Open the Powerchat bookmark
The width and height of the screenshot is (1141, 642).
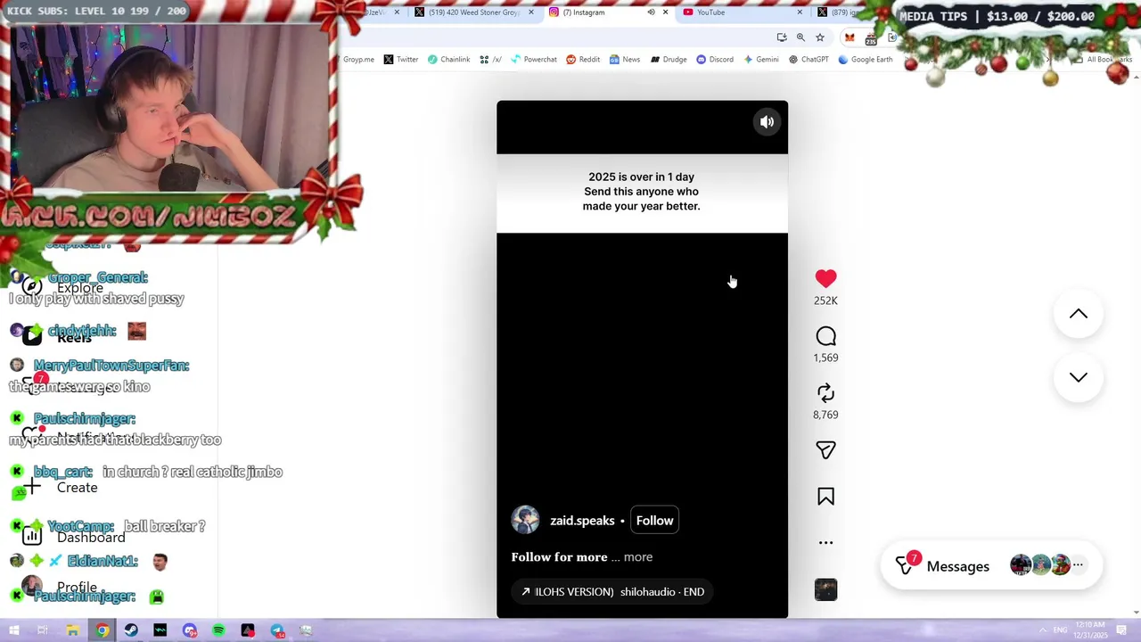533,60
